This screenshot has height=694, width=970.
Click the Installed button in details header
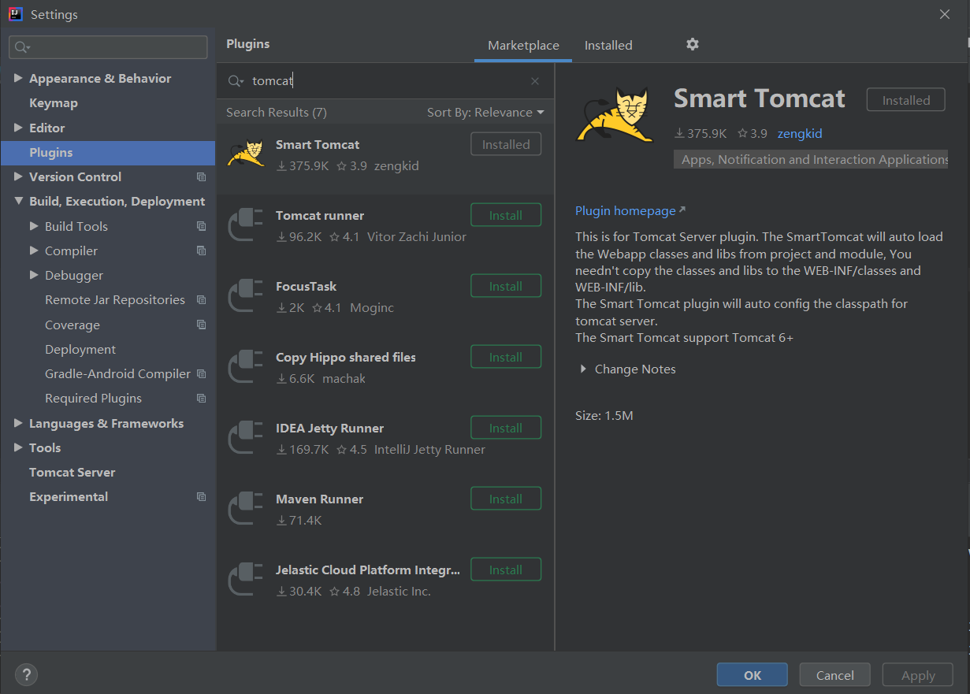906,101
